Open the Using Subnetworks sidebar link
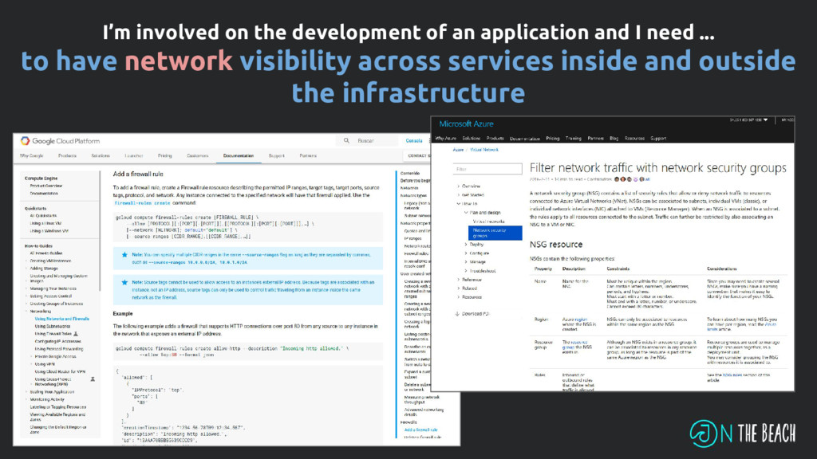Image resolution: width=817 pixels, height=459 pixels. pos(52,325)
